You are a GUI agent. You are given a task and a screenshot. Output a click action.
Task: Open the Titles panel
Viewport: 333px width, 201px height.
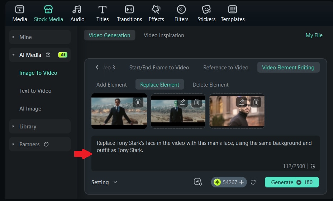pos(103,14)
